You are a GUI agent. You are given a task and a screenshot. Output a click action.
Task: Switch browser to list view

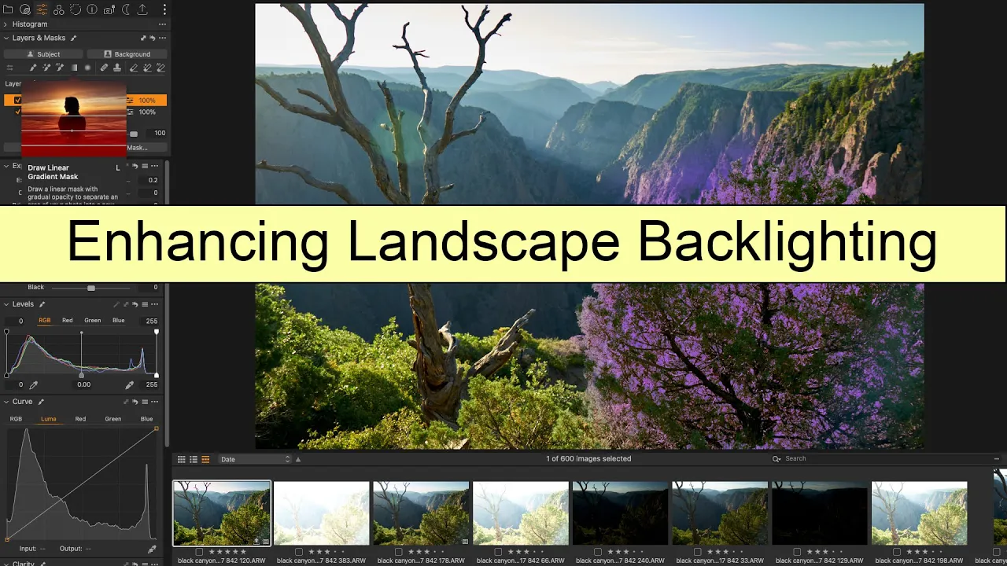pyautogui.click(x=194, y=459)
